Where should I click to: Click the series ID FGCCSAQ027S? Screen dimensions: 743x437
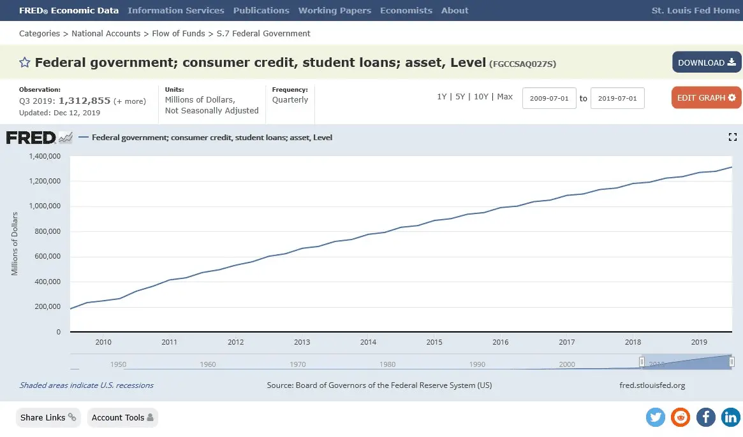click(x=523, y=64)
